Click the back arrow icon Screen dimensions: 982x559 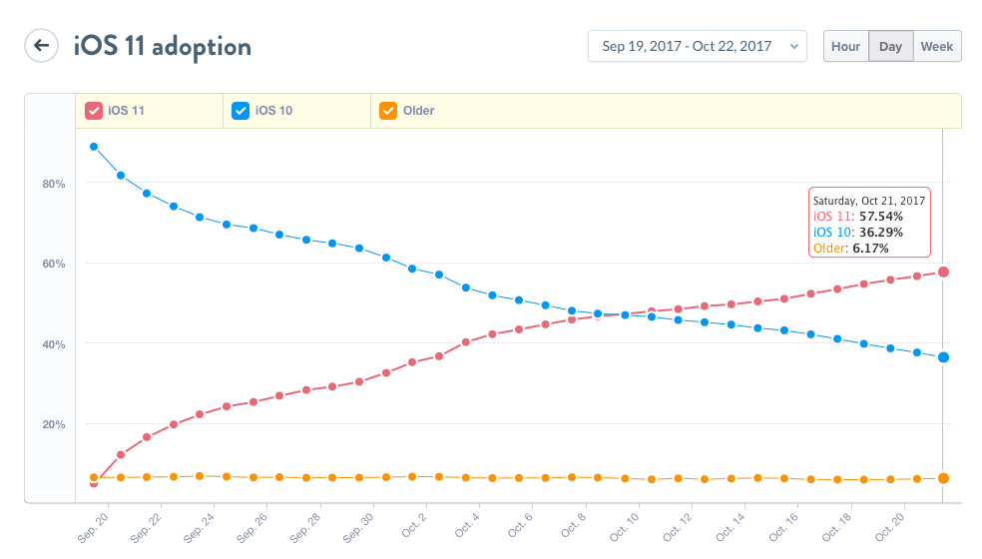tap(41, 46)
